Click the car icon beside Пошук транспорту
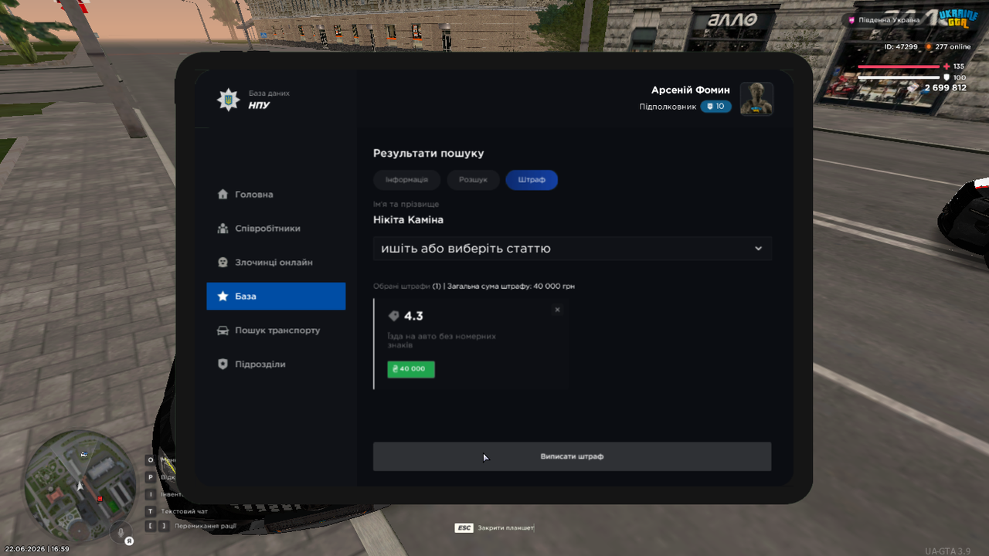Image resolution: width=989 pixels, height=556 pixels. (x=223, y=331)
